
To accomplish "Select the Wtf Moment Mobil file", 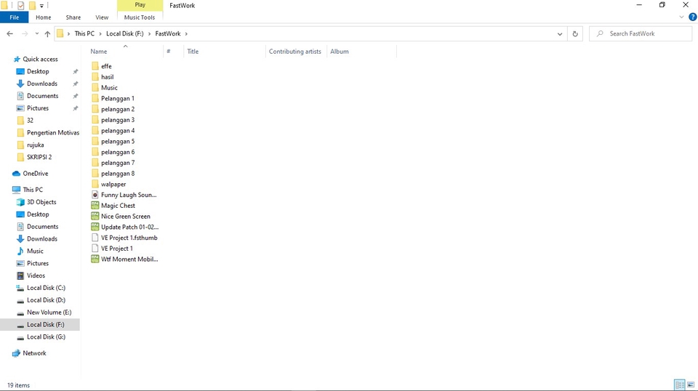I will coord(124,259).
